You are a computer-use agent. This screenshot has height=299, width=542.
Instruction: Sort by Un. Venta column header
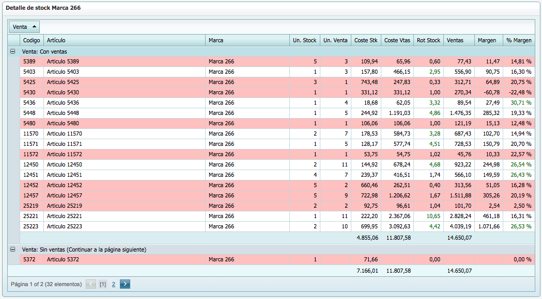335,40
